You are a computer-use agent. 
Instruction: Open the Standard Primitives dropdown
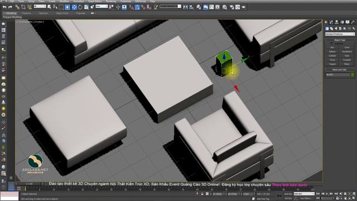pyautogui.click(x=340, y=34)
